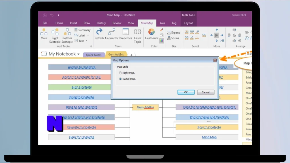This screenshot has width=290, height=163.
Task: Open the Label dropdown arrow
Action: click(x=88, y=35)
